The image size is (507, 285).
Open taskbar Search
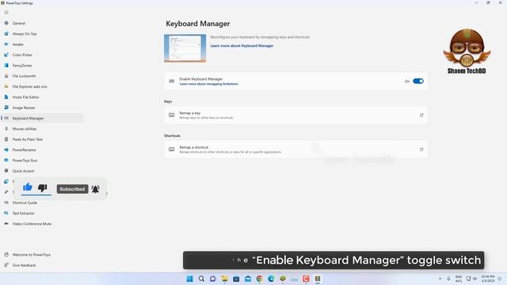pos(201,279)
